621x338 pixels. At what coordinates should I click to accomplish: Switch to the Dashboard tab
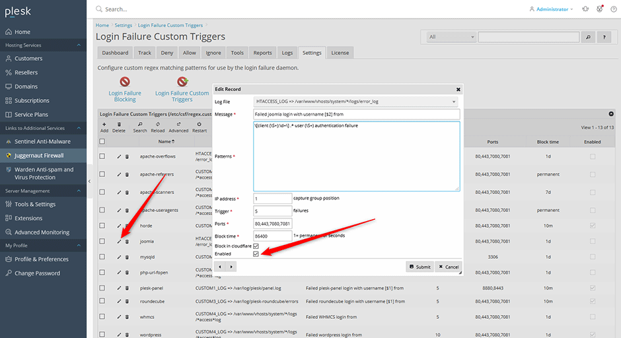click(x=115, y=53)
